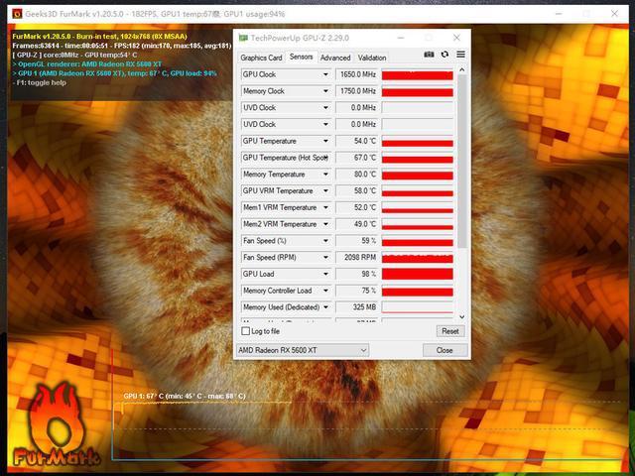The width and height of the screenshot is (635, 476).
Task: Click the 58.0 °C GPU VRM Temperature value
Action: click(357, 190)
